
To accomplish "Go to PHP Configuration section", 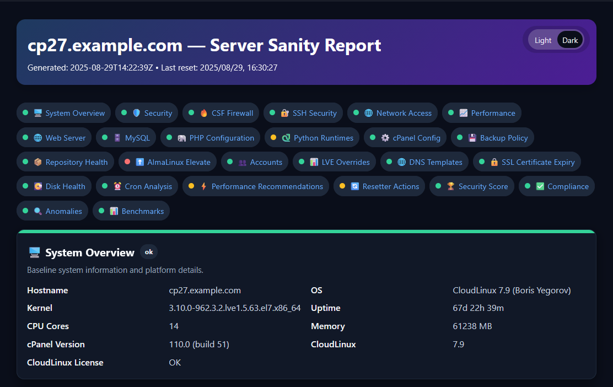I will [211, 138].
